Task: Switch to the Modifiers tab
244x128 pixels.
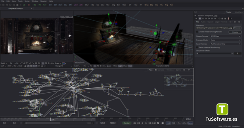Action: (239, 12)
